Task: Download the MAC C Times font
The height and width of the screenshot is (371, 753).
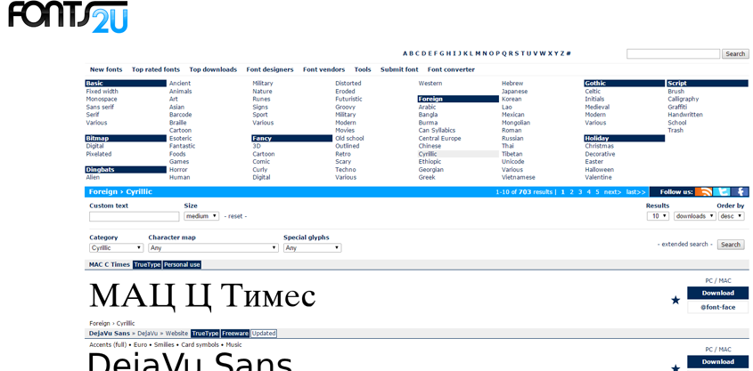Action: (717, 293)
